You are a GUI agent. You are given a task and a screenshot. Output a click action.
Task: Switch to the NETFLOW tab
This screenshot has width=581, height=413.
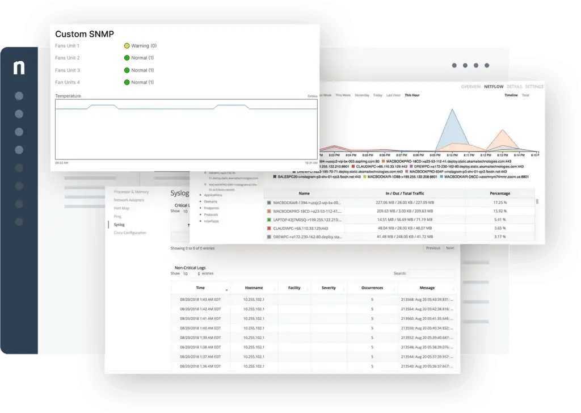pyautogui.click(x=494, y=87)
